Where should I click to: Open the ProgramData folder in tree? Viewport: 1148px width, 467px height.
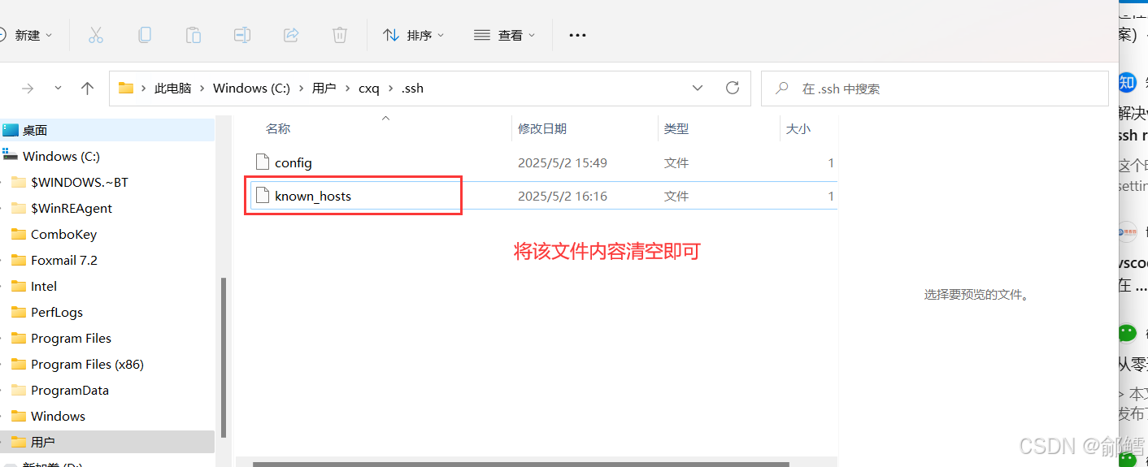[x=70, y=390]
